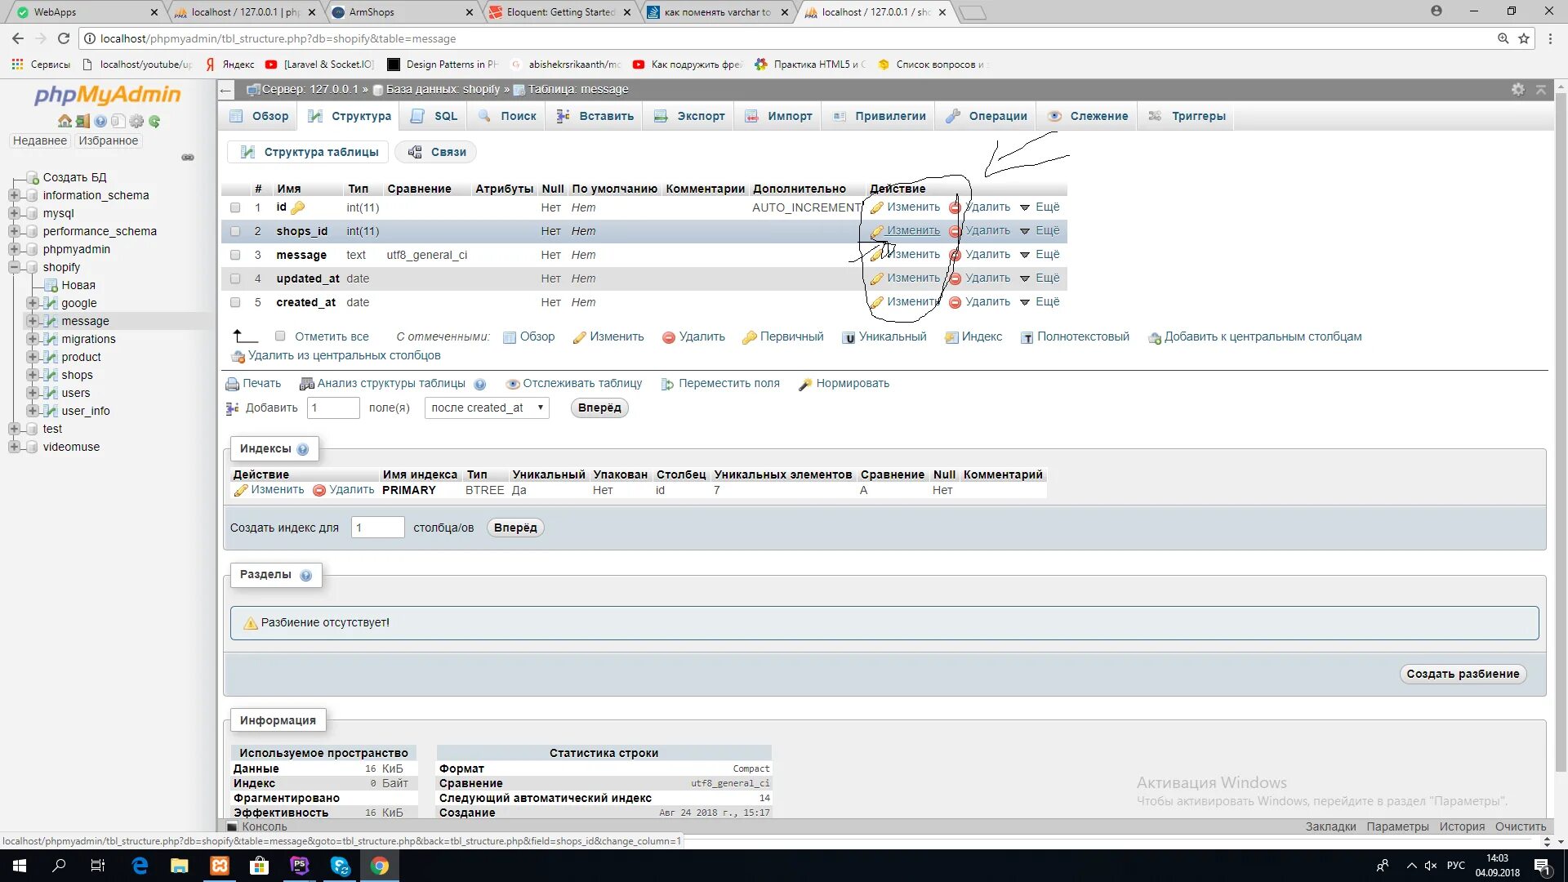Click the help icon next to Индексы
Image resolution: width=1568 pixels, height=882 pixels.
click(303, 449)
